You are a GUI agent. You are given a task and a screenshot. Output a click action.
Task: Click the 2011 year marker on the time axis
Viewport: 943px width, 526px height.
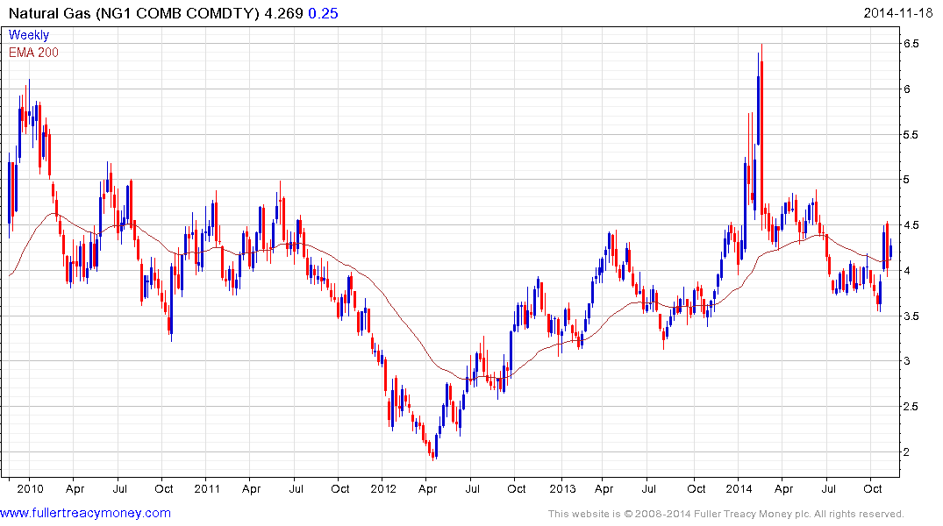point(206,488)
